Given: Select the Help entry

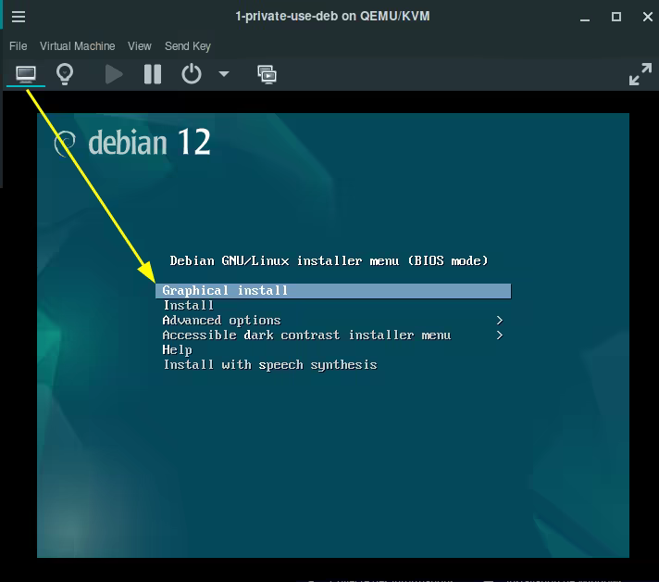Looking at the screenshot, I should (x=333, y=349).
